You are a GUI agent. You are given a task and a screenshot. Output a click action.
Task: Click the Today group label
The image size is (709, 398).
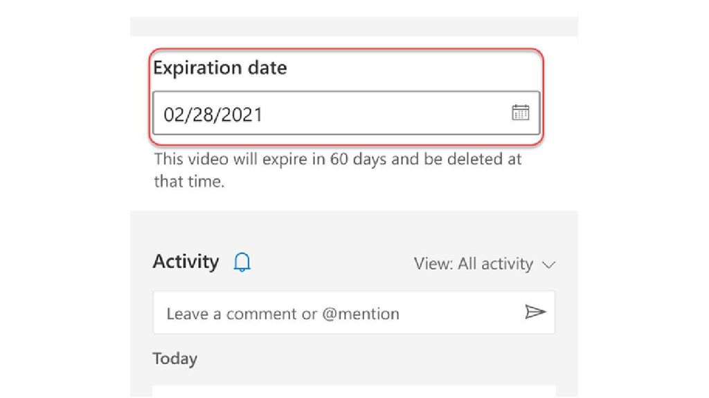[x=174, y=359]
